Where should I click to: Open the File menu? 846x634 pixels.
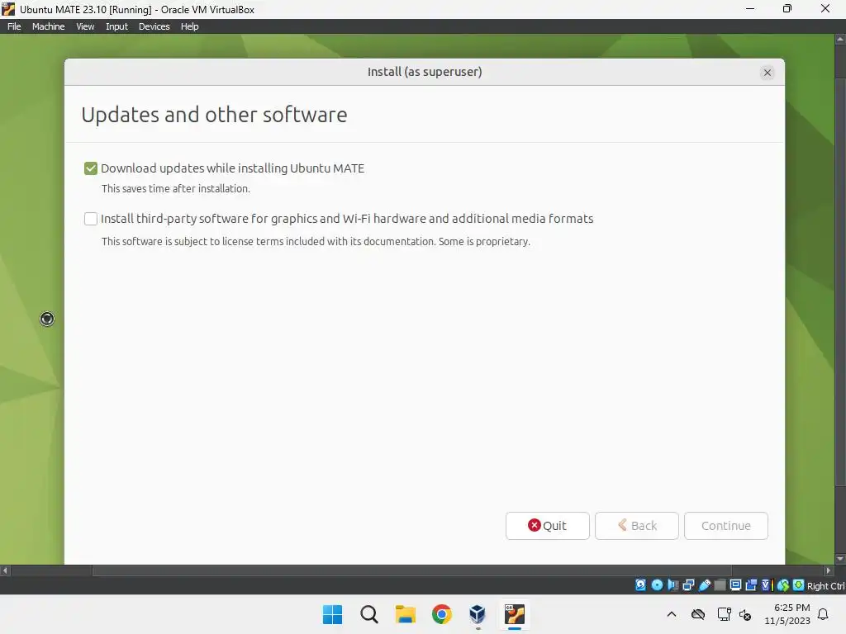pyautogui.click(x=14, y=26)
